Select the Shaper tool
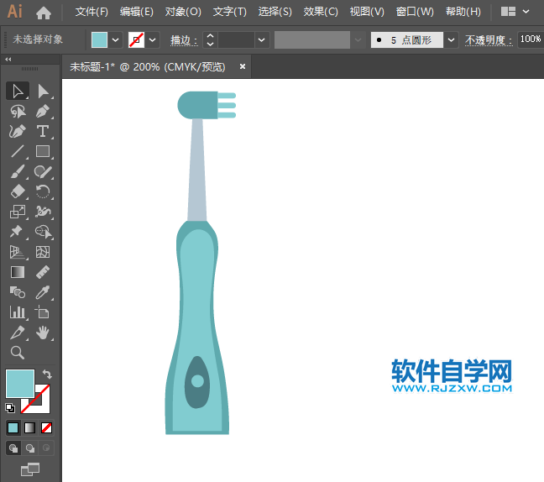 43,172
